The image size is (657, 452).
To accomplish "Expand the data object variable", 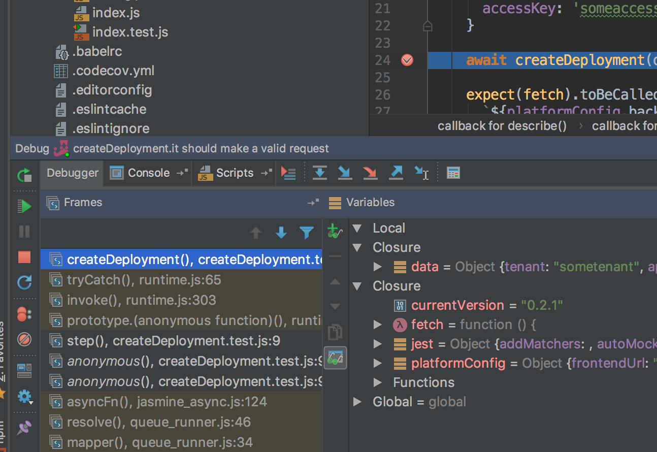I will point(377,267).
